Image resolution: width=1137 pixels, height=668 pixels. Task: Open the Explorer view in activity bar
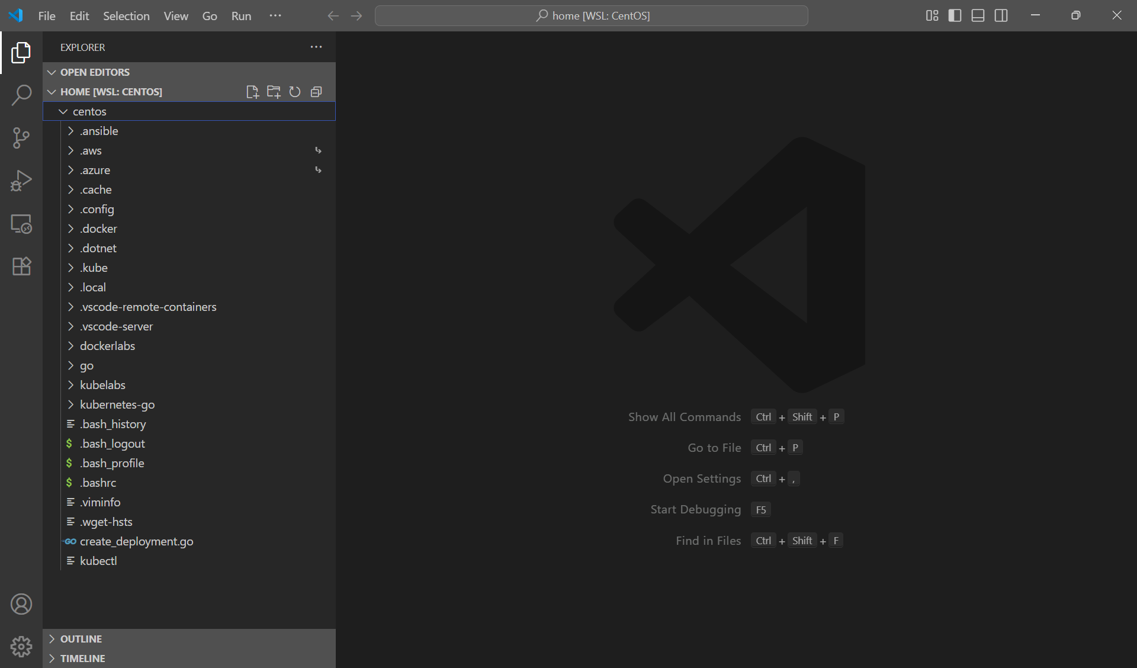[21, 53]
